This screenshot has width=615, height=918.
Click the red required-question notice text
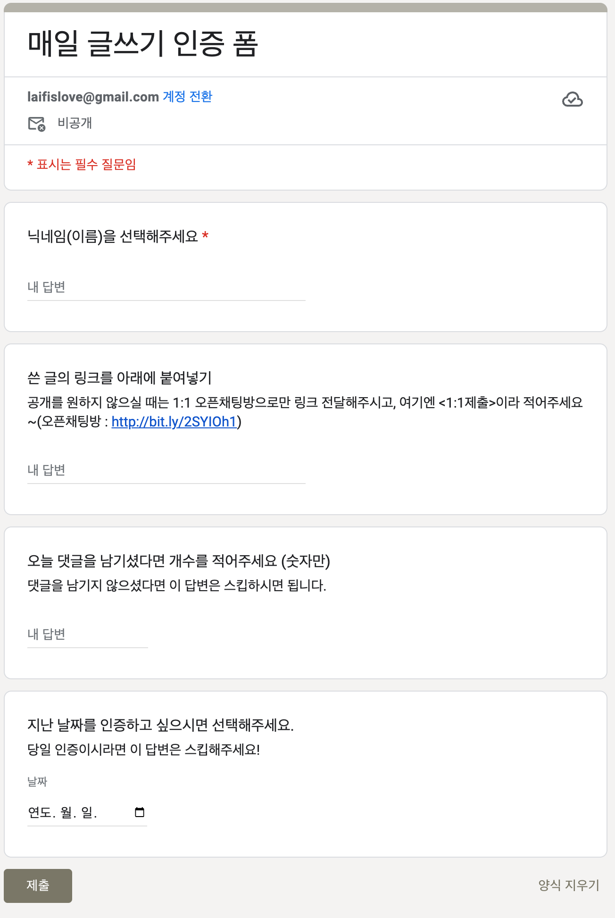(x=82, y=165)
